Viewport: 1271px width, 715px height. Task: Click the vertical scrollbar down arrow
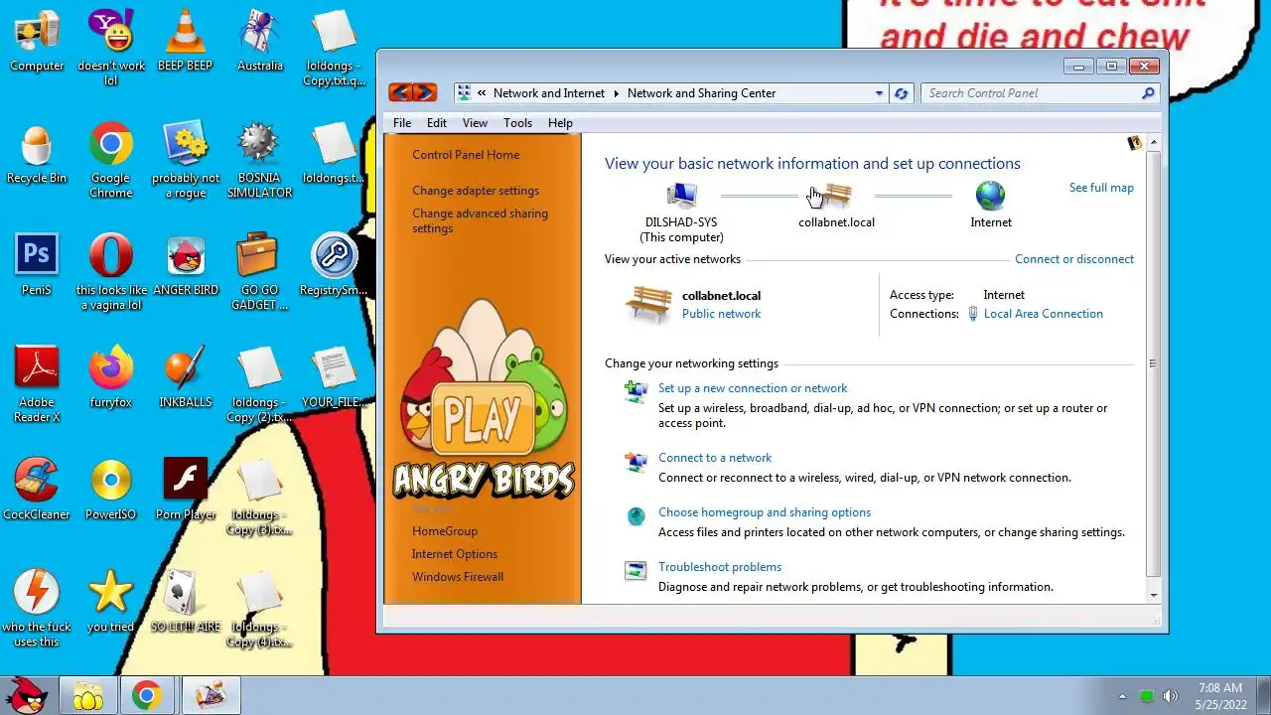(1153, 595)
